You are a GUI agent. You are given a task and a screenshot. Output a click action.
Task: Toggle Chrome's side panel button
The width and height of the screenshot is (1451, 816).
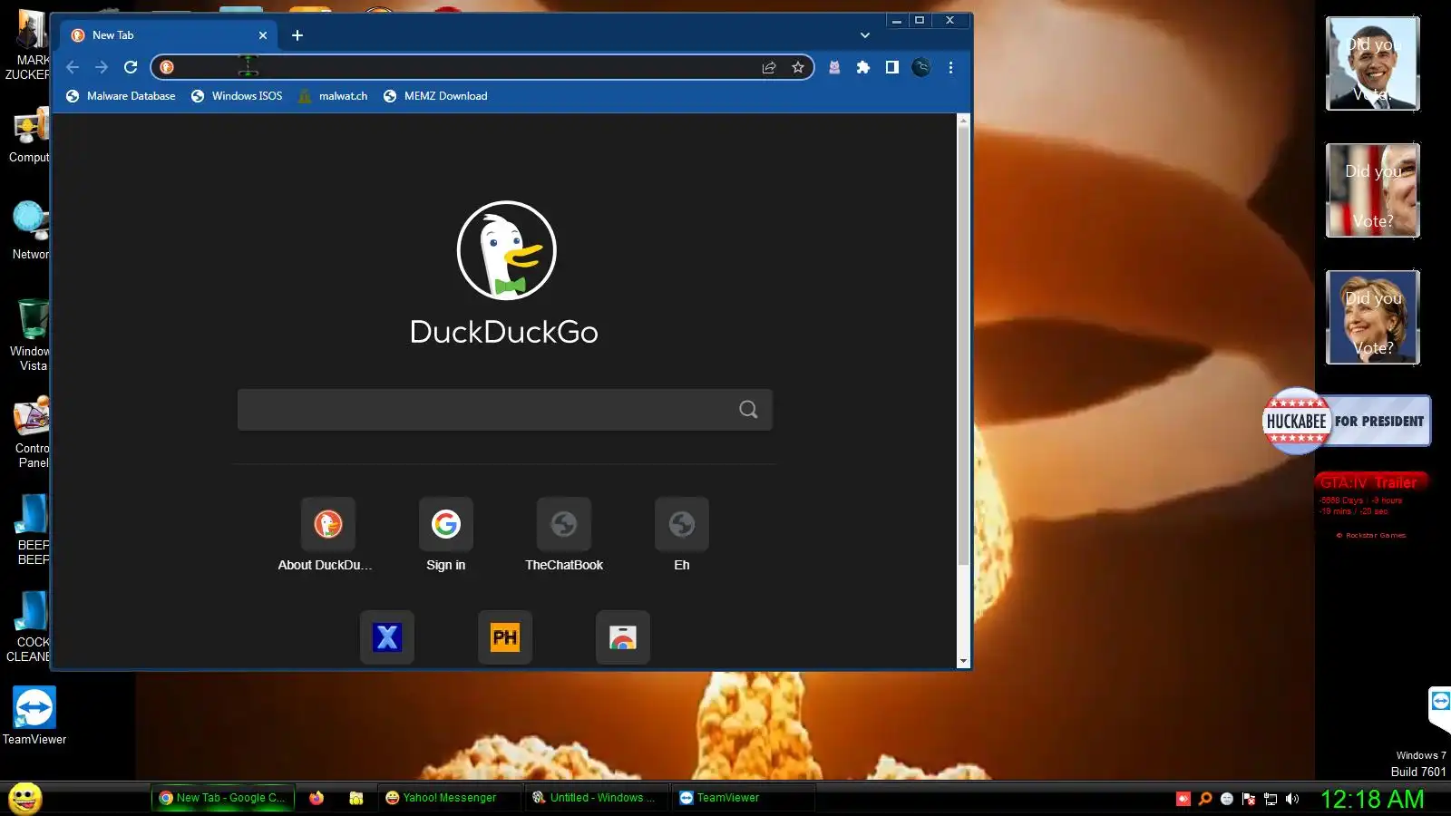[892, 67]
